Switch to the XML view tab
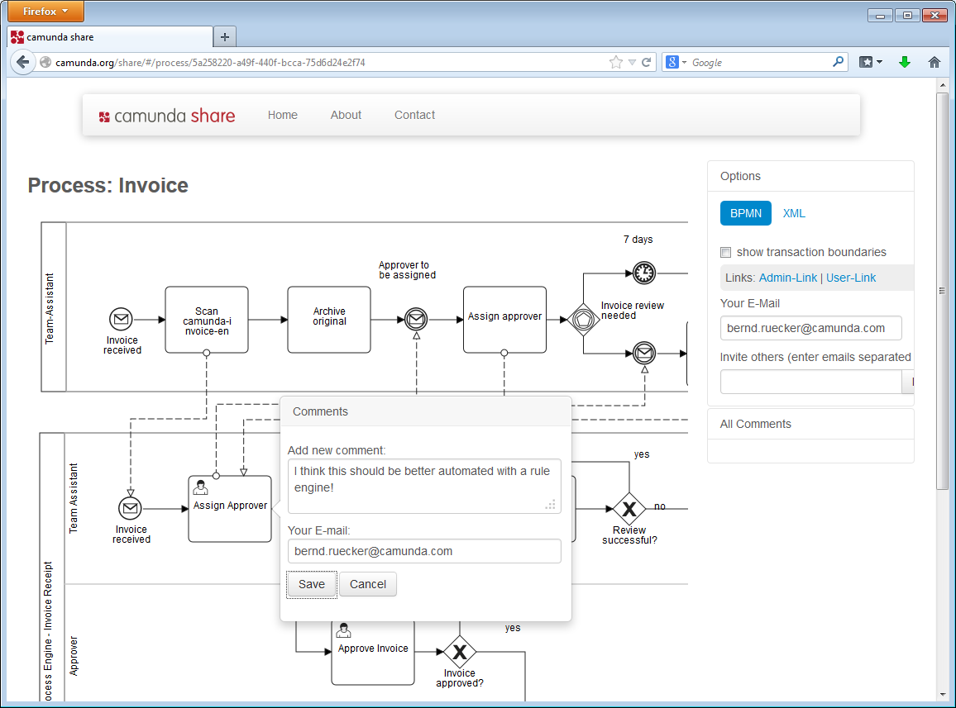 [794, 213]
